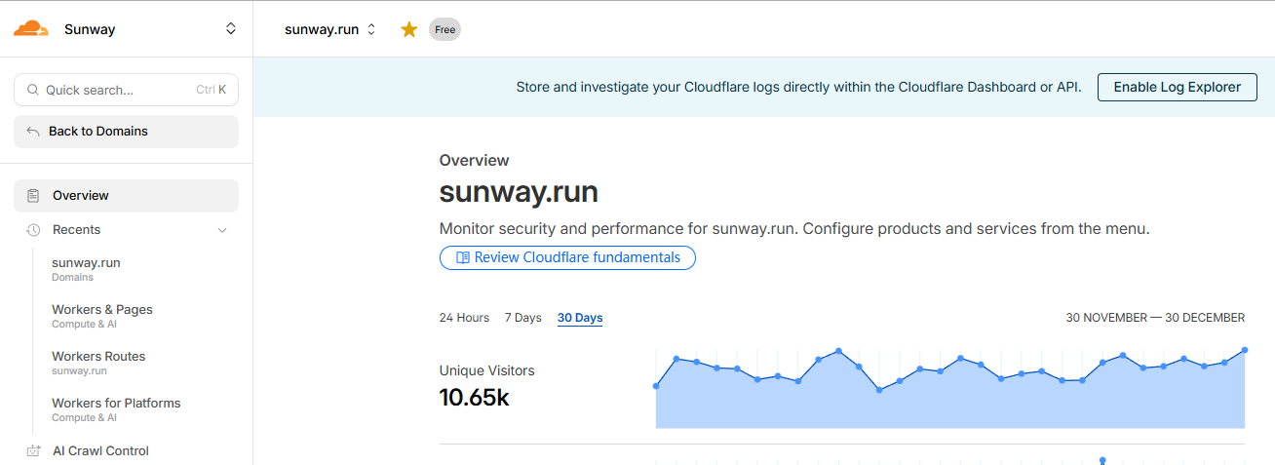Open Workers & Pages from recents
This screenshot has height=465, width=1275.
[x=102, y=310]
